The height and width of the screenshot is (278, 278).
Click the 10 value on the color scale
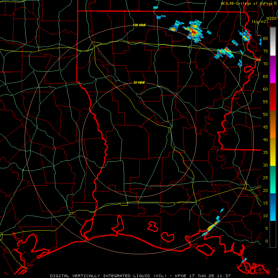click(x=265, y=216)
